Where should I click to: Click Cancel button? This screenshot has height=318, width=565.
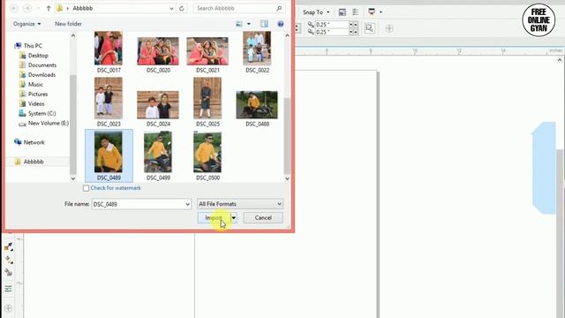tap(263, 218)
